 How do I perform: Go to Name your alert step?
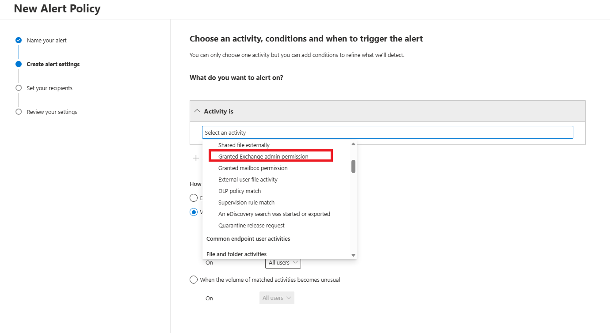(46, 40)
